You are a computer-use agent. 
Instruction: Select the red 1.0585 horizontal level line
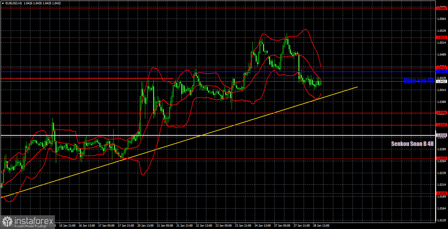click(x=218, y=9)
